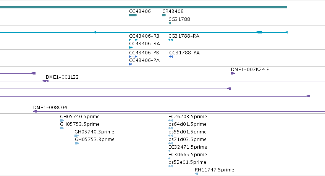Select the long teal gene bar at top
The width and height of the screenshot is (325, 176).
pyautogui.click(x=144, y=7)
